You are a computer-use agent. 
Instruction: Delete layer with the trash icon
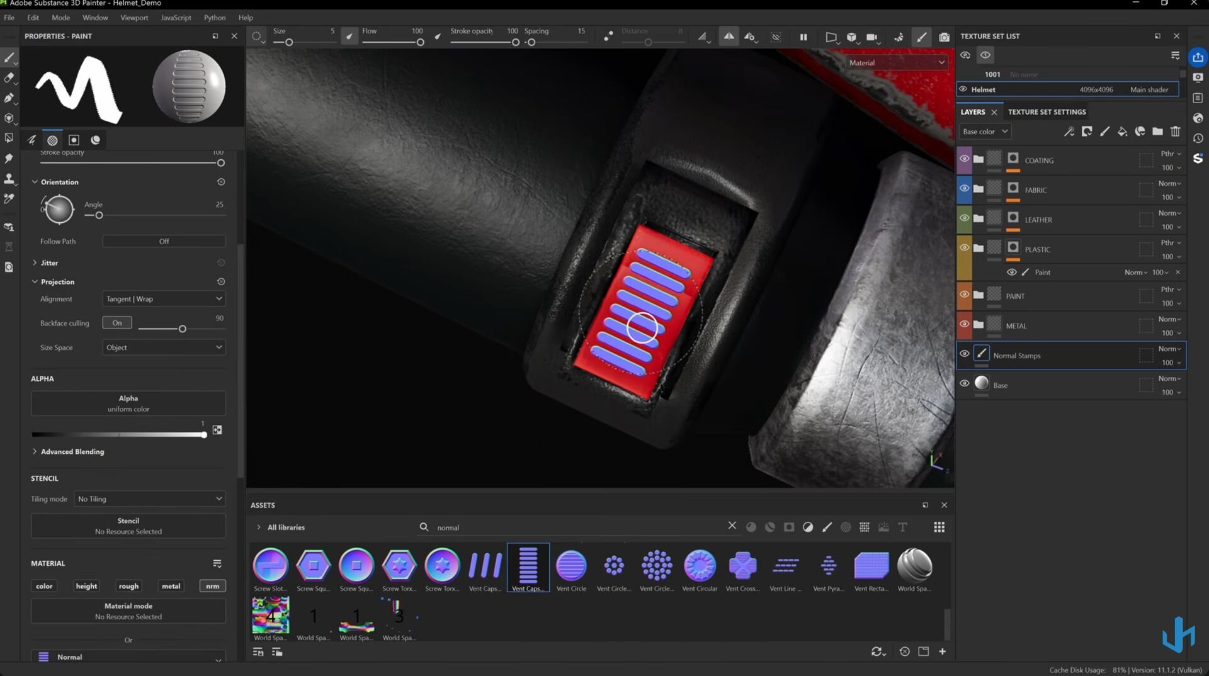coord(1175,132)
